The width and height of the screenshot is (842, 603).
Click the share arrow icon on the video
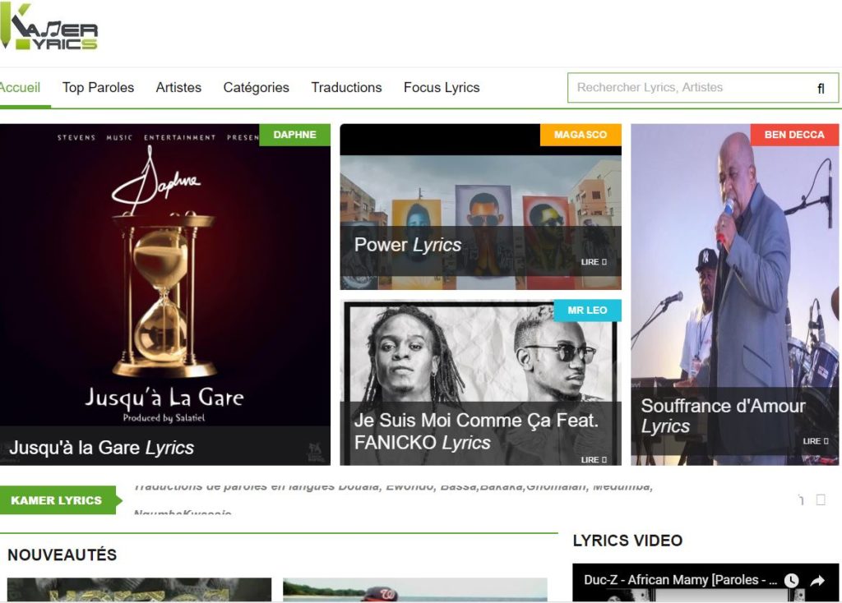pyautogui.click(x=817, y=580)
